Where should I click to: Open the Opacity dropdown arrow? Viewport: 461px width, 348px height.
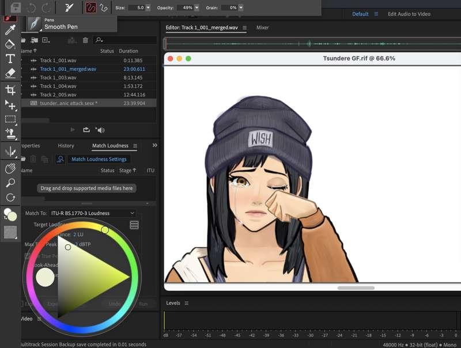coord(197,7)
